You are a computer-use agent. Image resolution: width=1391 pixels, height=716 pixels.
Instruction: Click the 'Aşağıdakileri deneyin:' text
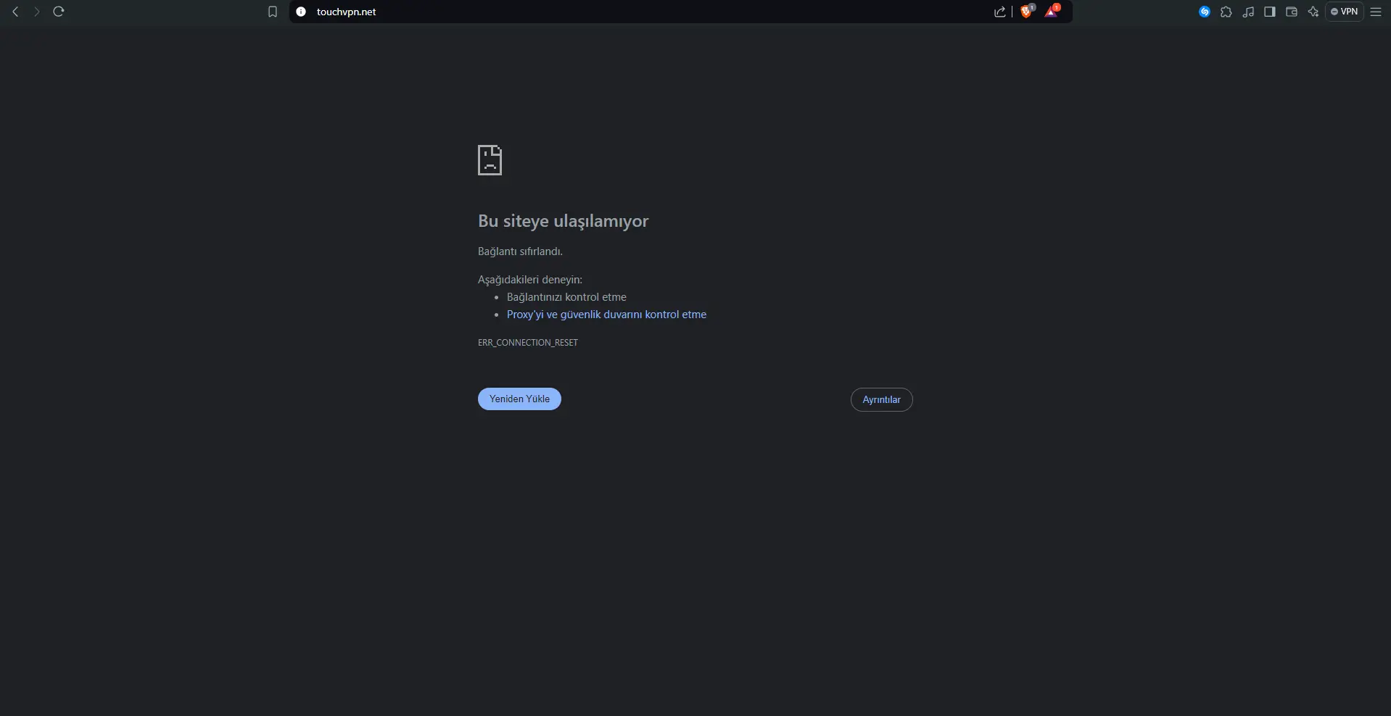tap(530, 280)
